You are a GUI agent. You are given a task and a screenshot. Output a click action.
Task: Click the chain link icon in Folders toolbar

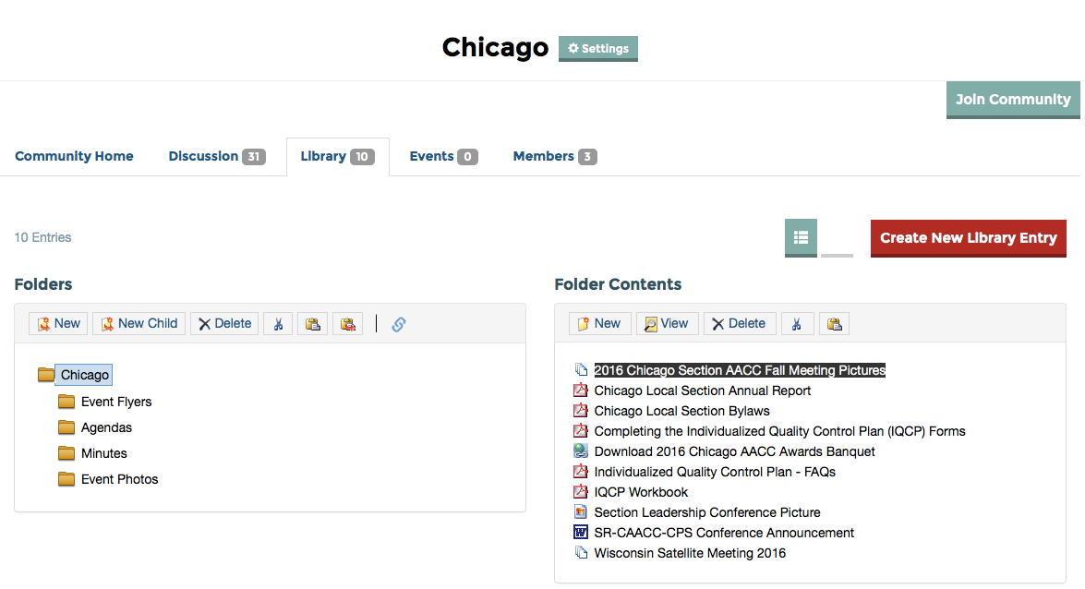tap(399, 324)
